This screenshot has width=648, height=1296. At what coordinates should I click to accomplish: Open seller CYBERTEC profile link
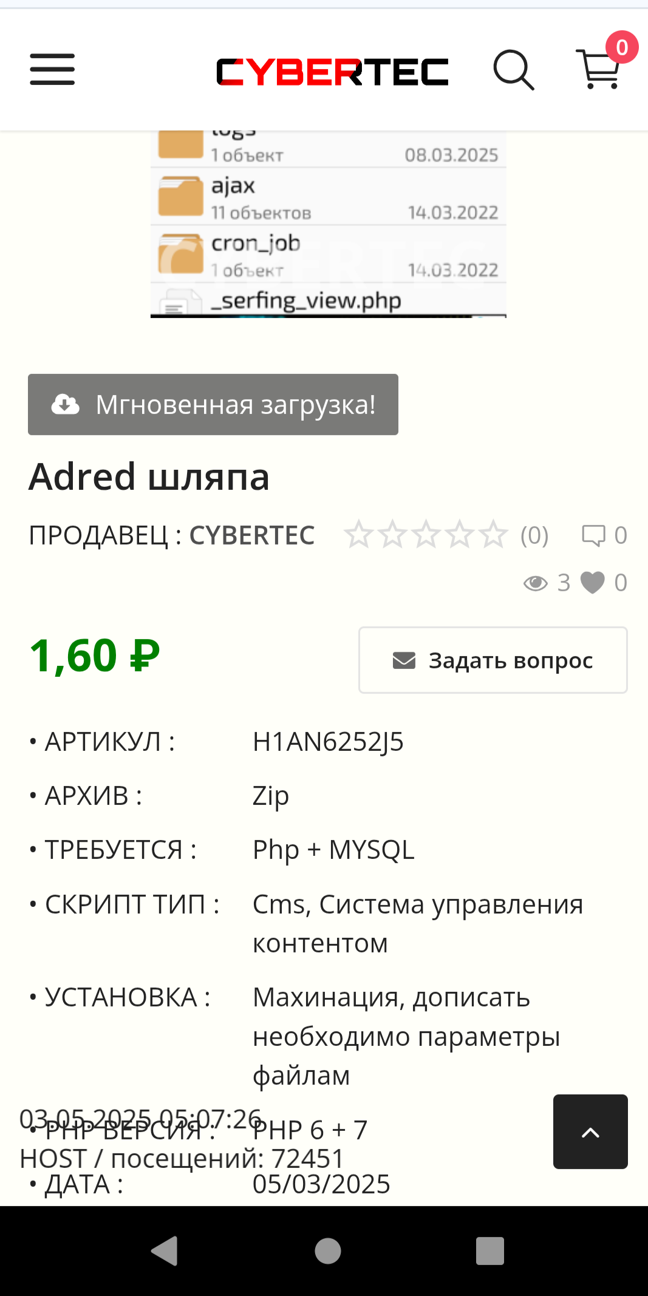(x=252, y=535)
